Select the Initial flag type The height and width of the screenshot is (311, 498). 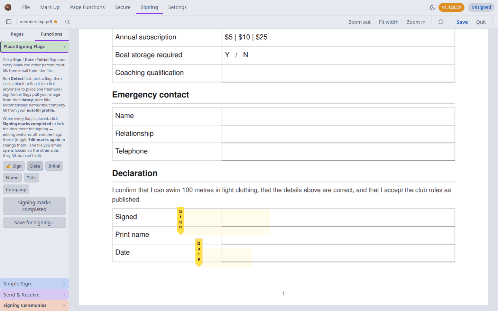click(54, 166)
